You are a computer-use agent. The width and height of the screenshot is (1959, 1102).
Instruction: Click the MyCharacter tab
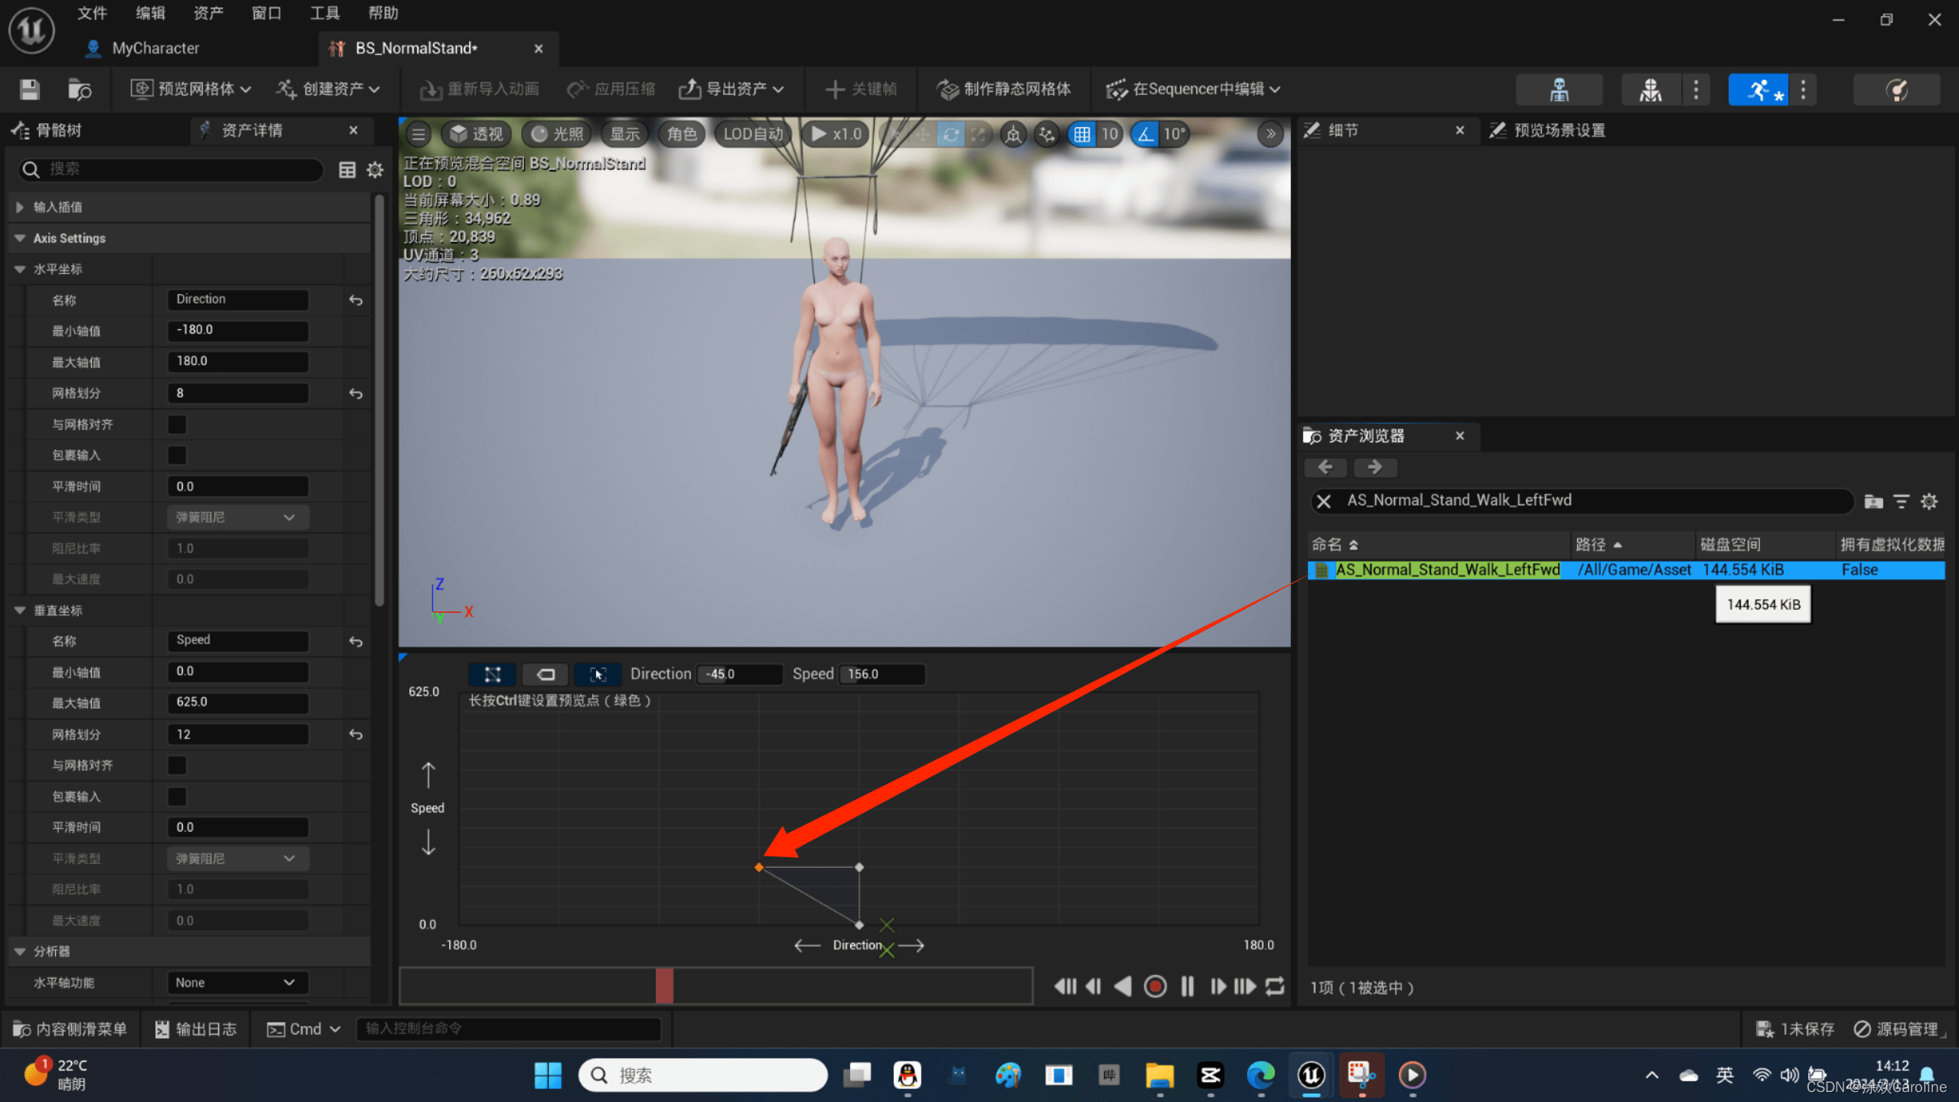click(x=156, y=47)
